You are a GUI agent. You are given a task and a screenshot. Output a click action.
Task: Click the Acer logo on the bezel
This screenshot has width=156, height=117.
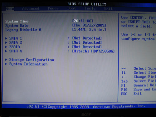point(86,115)
